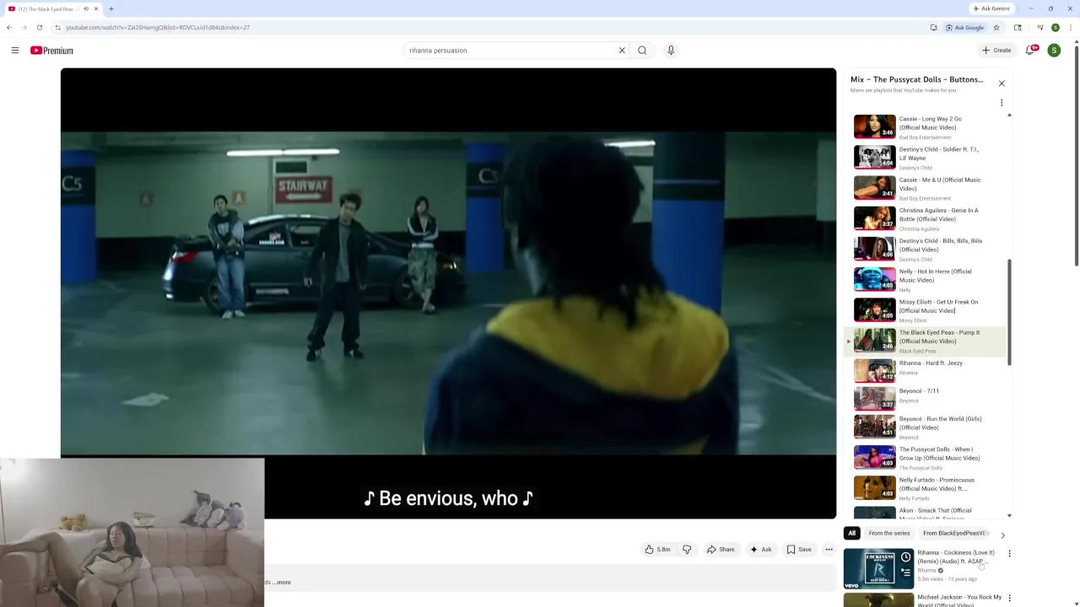Go forward in browser
Image resolution: width=1080 pixels, height=607 pixels.
(24, 28)
